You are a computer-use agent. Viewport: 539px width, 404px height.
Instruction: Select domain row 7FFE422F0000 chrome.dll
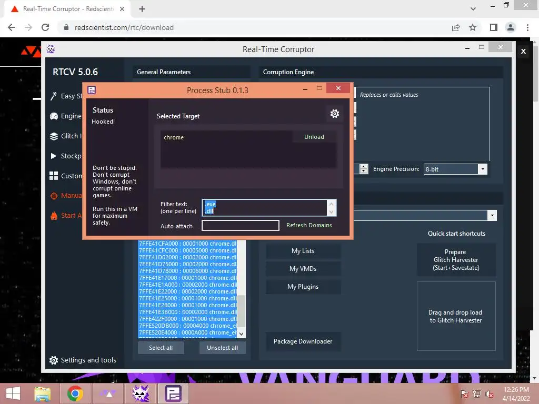[188, 319]
